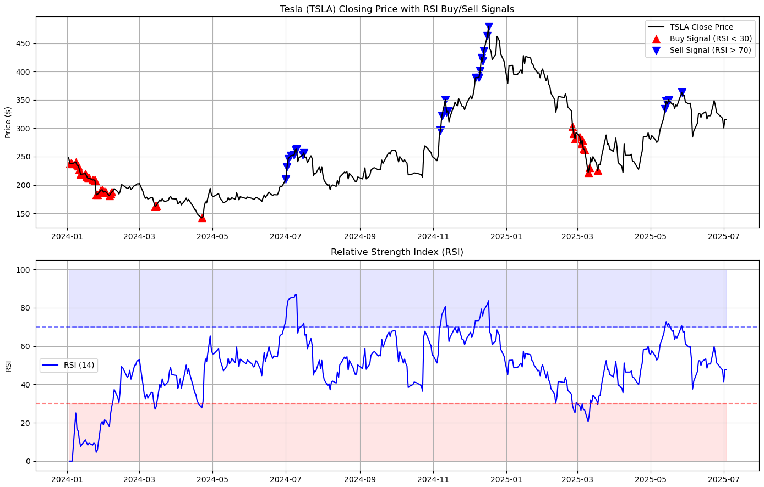Click the 2024-11 date under the RSI chart
The width and height of the screenshot is (764, 487).
click(433, 480)
